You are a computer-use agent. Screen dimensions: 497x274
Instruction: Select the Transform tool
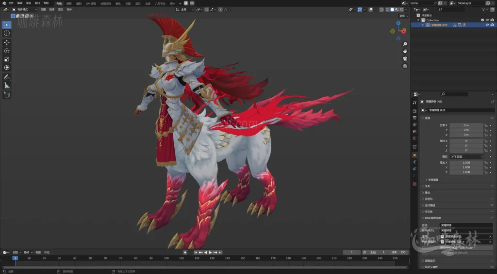pos(7,68)
